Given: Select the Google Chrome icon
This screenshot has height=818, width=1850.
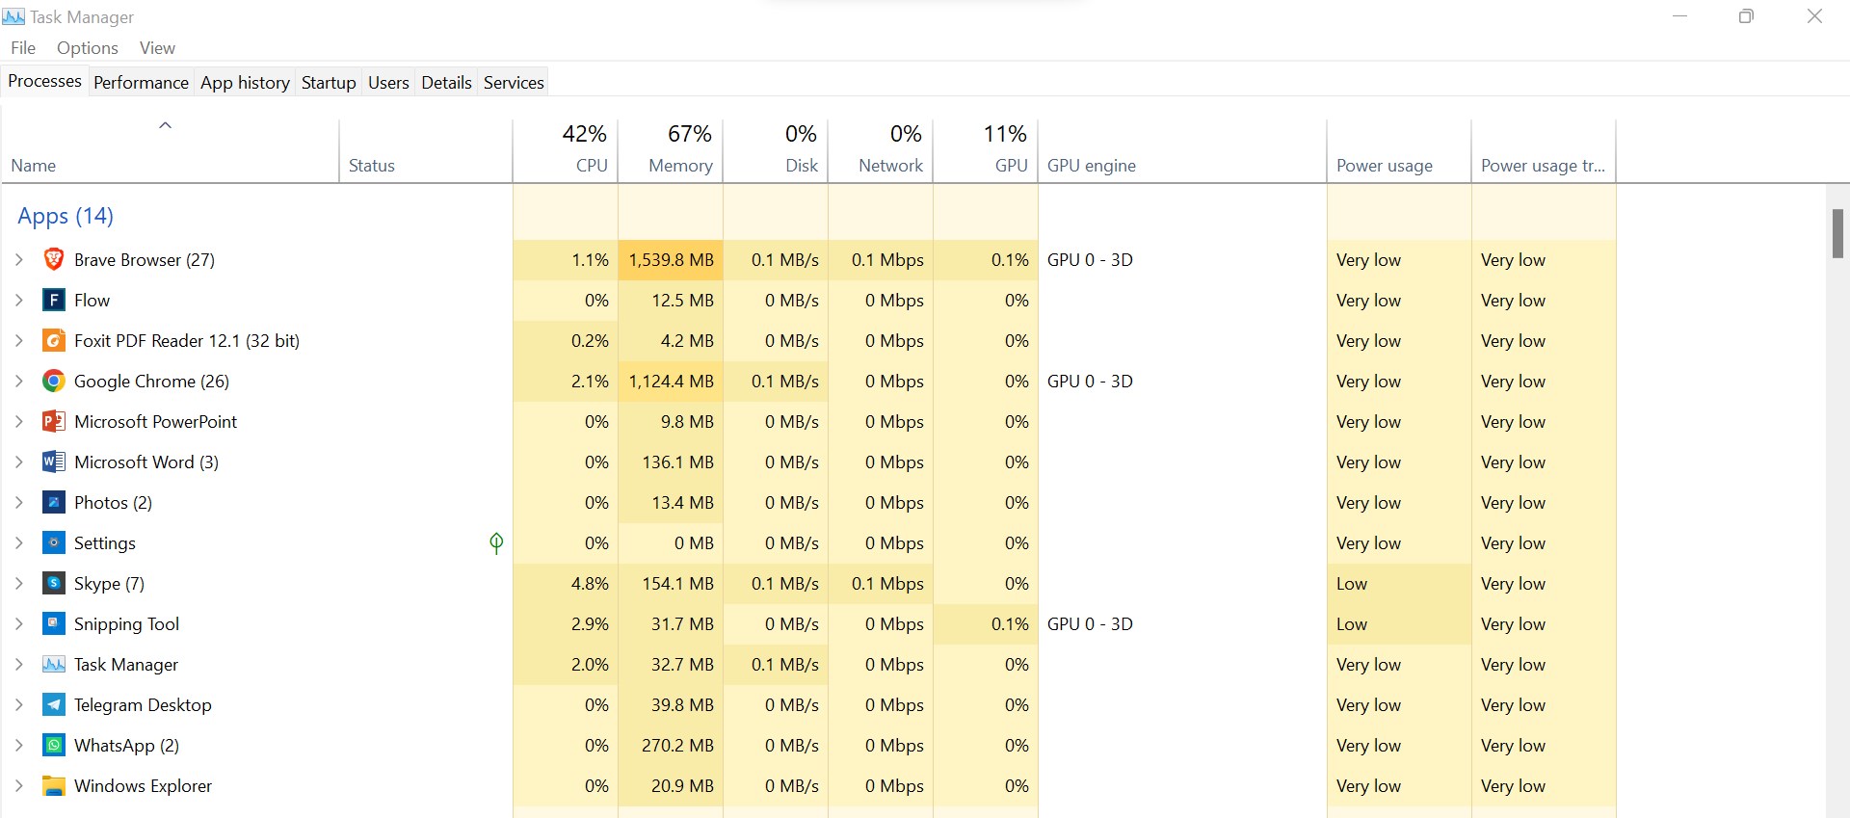Looking at the screenshot, I should click(x=54, y=381).
